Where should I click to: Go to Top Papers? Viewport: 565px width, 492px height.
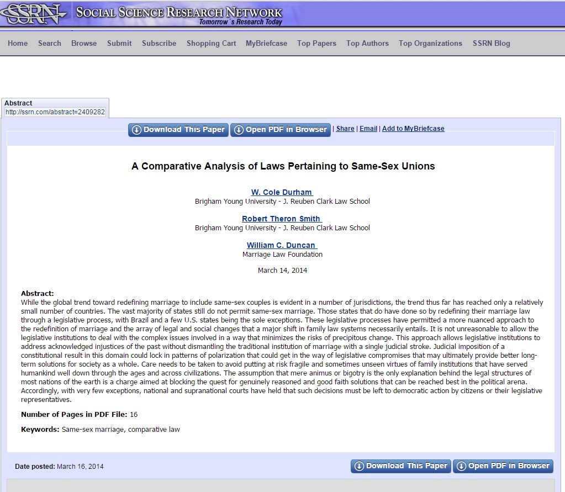[316, 43]
